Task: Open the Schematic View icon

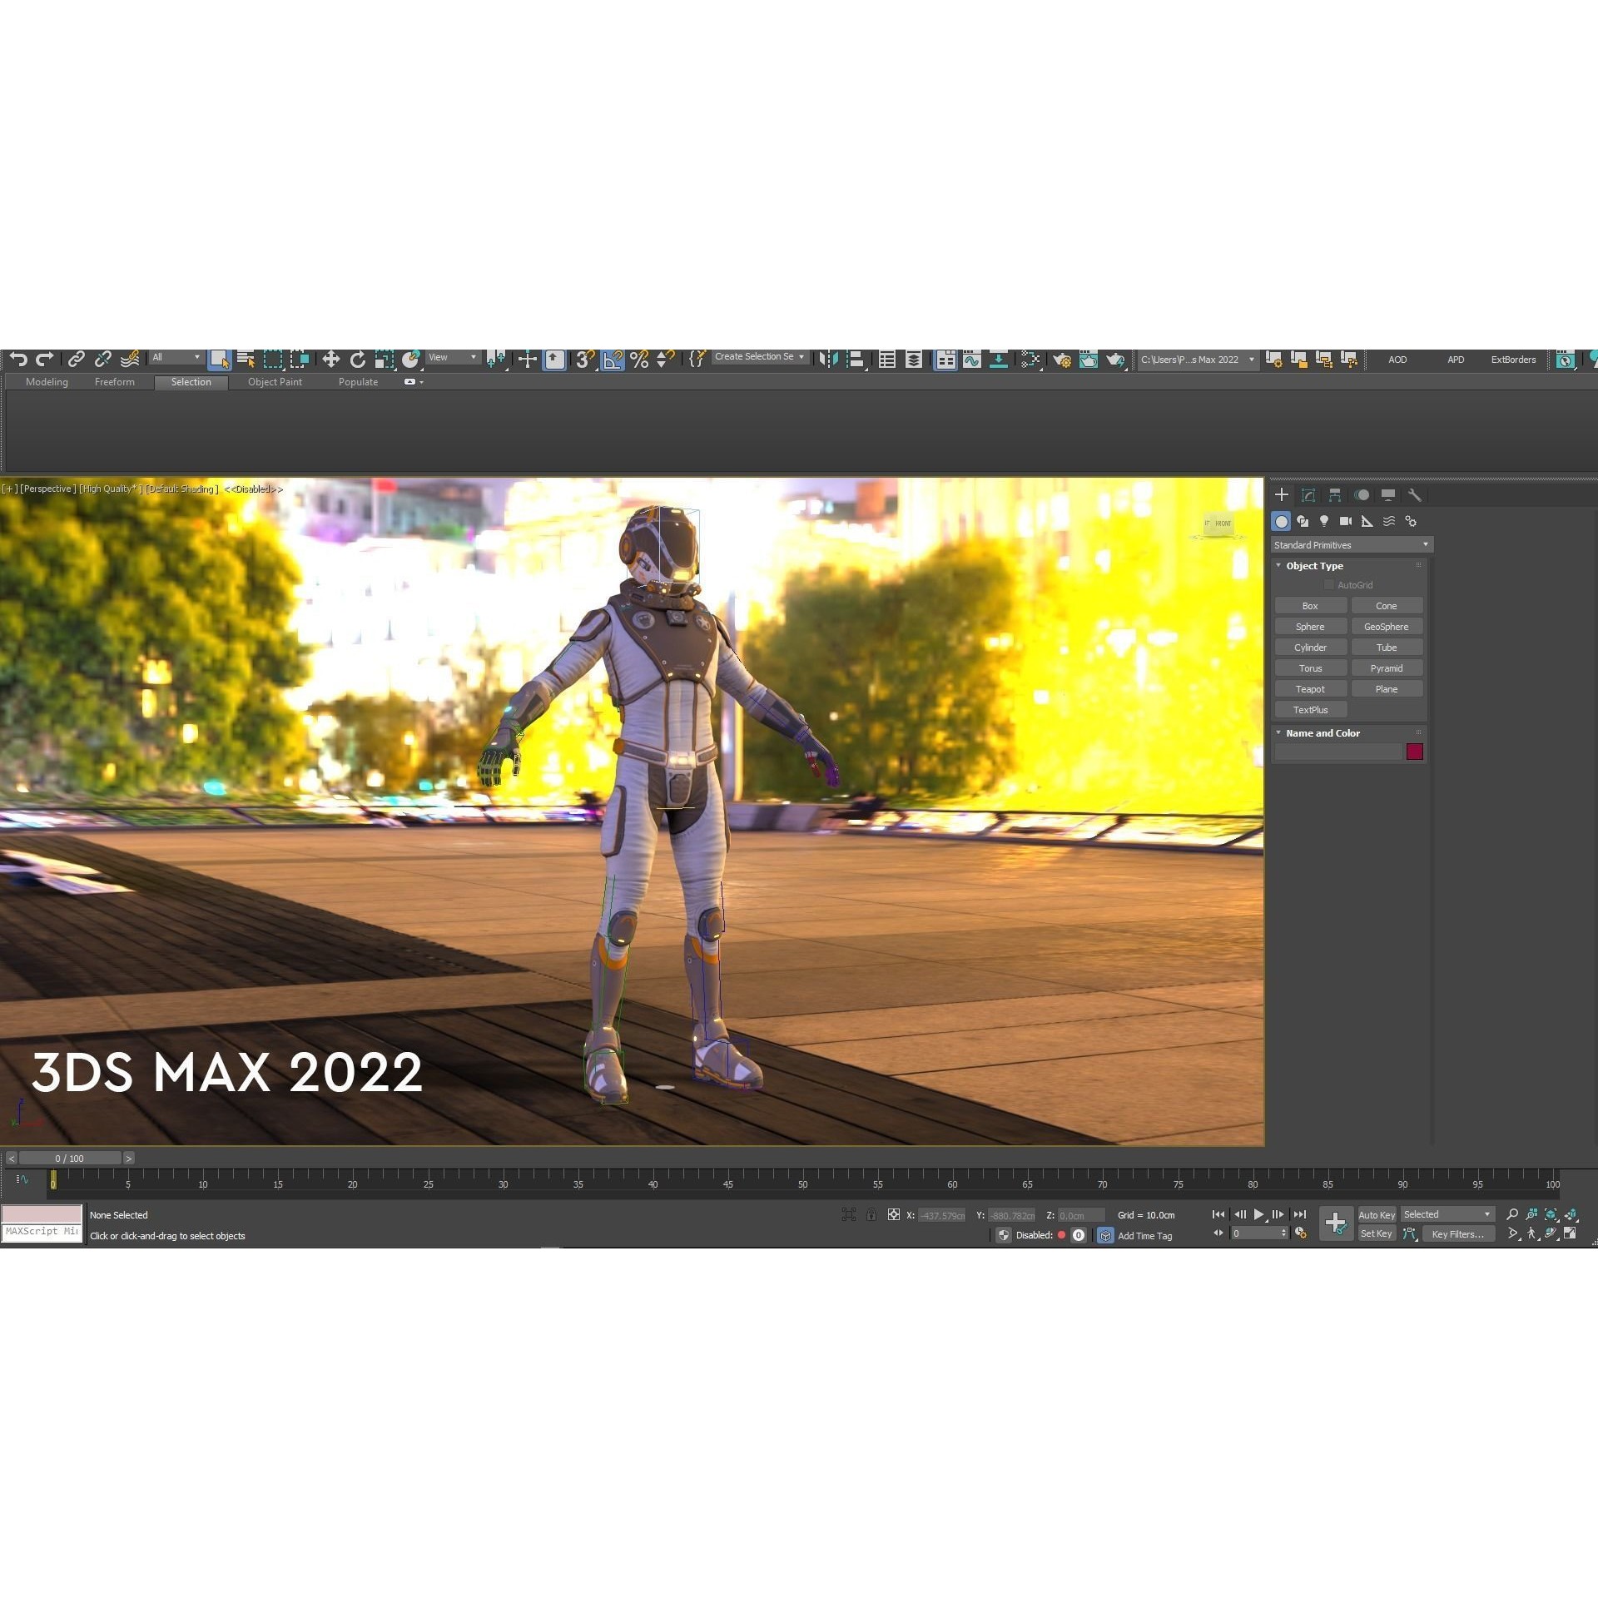Action: [998, 359]
